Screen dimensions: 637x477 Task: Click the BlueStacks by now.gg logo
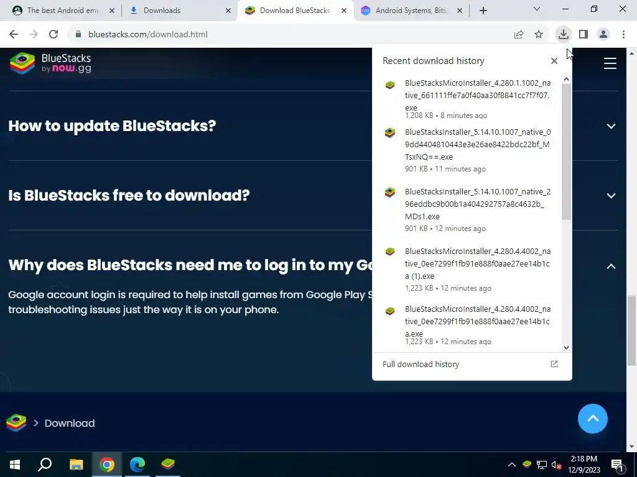(x=50, y=63)
